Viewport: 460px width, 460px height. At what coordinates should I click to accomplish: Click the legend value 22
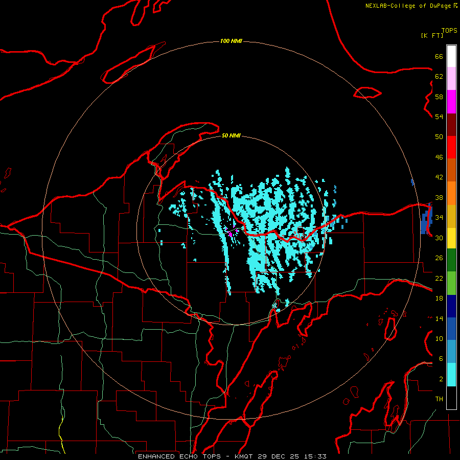tap(439, 278)
